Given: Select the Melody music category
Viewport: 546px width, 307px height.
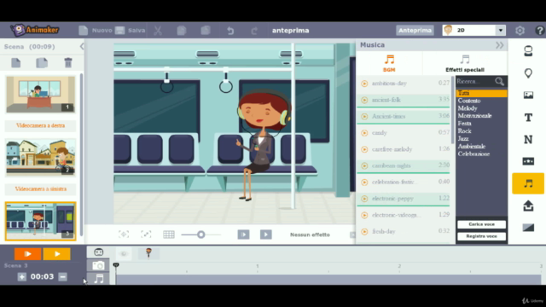Looking at the screenshot, I should click(468, 108).
